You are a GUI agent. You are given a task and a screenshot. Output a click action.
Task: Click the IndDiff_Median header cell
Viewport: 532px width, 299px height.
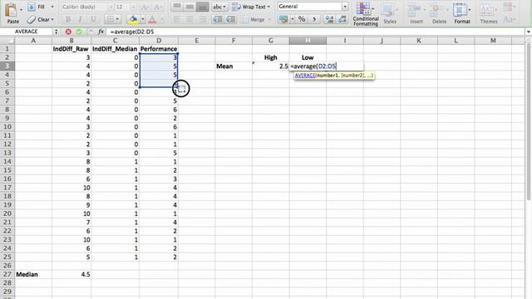click(115, 49)
